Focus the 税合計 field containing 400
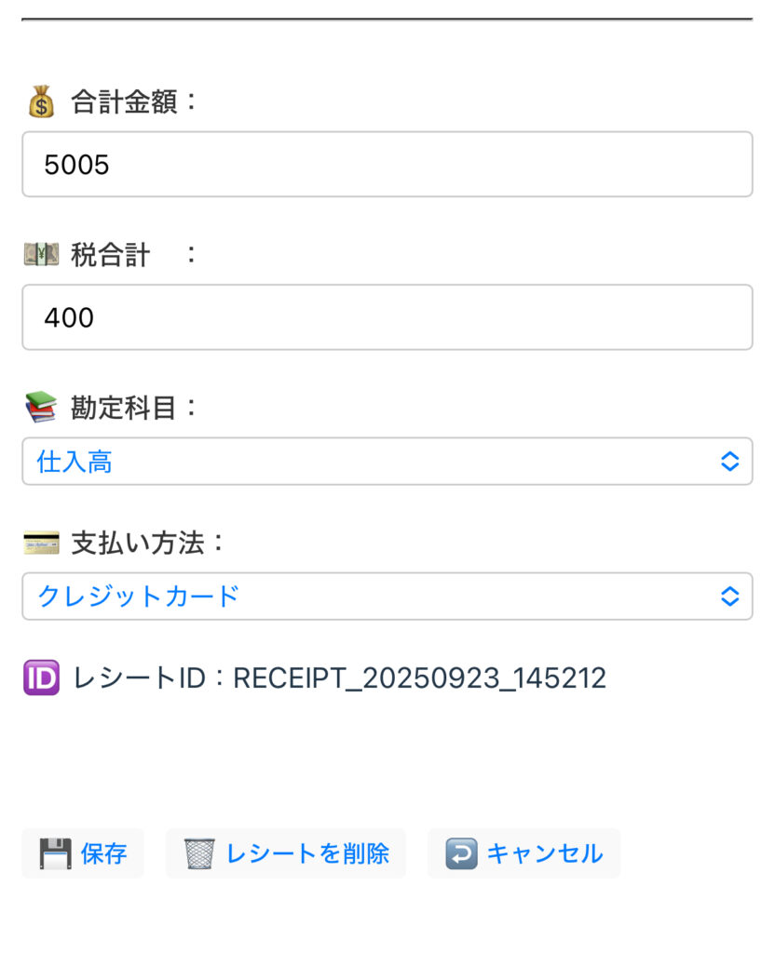Viewport: 775px width, 953px height. tap(387, 317)
